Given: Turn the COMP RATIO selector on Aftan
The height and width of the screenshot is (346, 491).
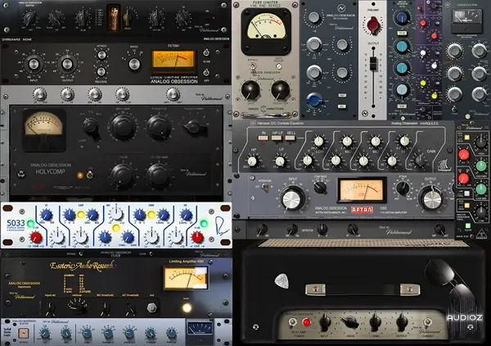Looking at the screenshot, I should coord(320,188).
